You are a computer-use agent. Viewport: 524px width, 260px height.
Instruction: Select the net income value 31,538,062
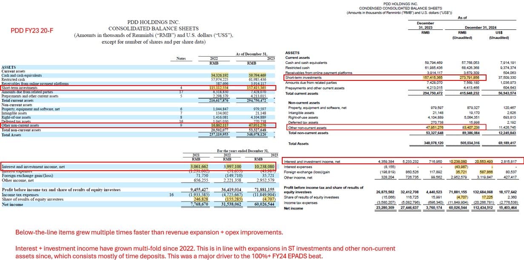232,204
